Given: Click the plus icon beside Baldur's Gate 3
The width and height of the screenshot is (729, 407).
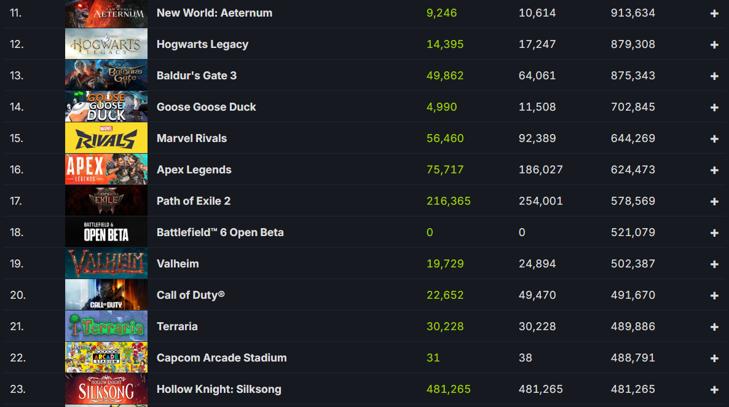Looking at the screenshot, I should click(714, 76).
